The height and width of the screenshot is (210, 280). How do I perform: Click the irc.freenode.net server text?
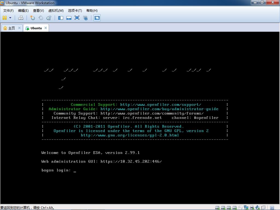142,118
